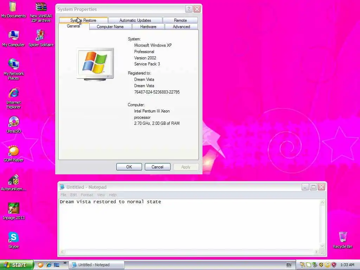This screenshot has height=270, width=360.
Task: Expand Quick Launch overflow chevron
Action: pyautogui.click(x=65, y=263)
